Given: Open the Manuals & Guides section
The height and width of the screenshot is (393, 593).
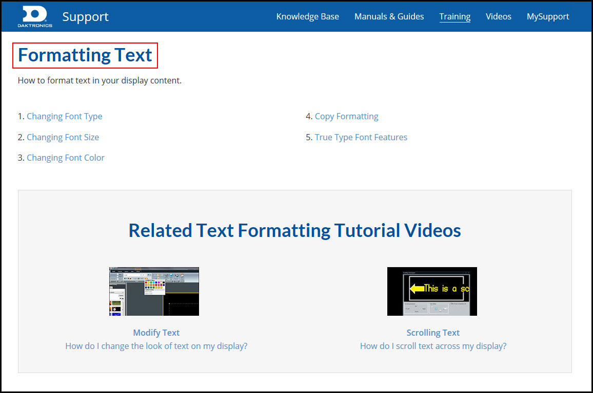Looking at the screenshot, I should point(389,16).
